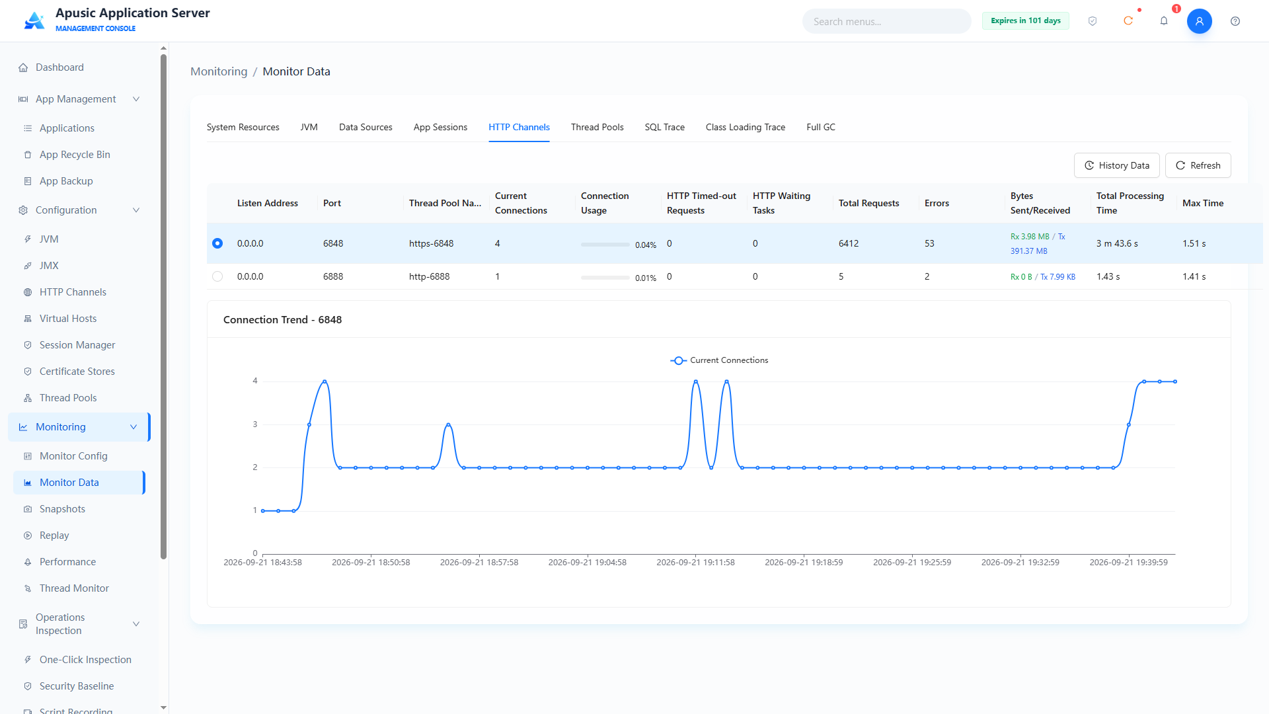
Task: Open Replay from the sidebar
Action: tap(79, 535)
